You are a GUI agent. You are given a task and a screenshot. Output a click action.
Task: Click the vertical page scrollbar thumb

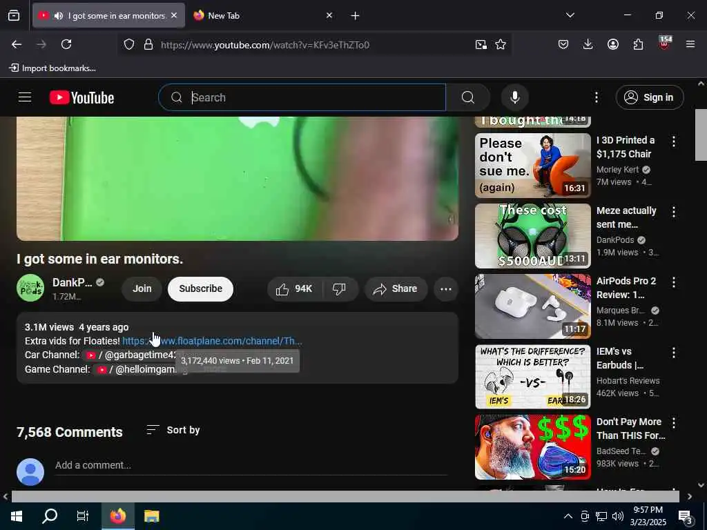pyautogui.click(x=701, y=135)
